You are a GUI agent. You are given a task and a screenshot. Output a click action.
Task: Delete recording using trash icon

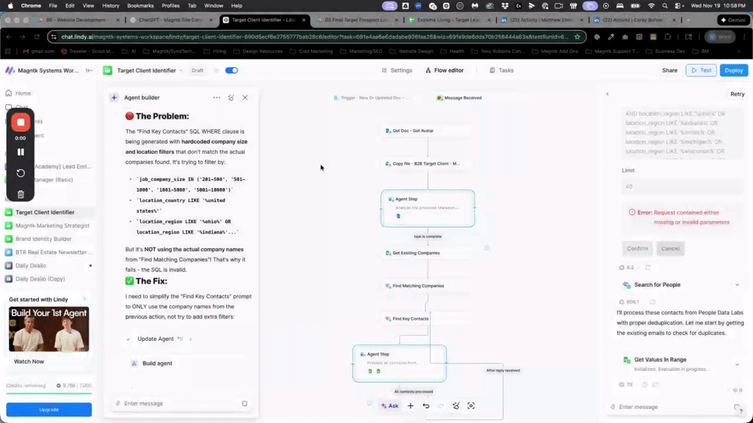click(x=21, y=194)
